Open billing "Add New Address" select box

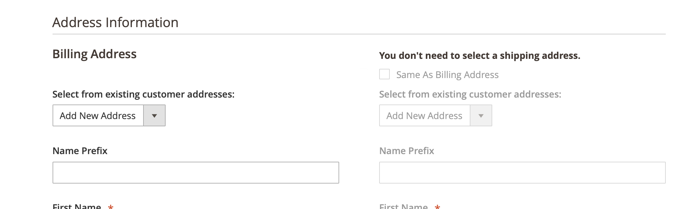coord(98,116)
